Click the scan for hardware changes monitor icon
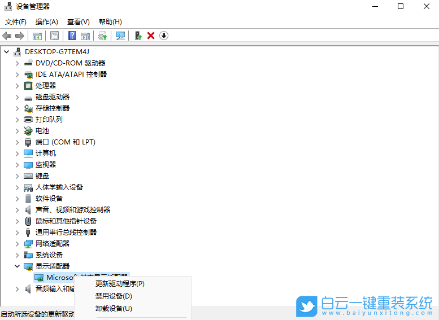439x320 pixels. (120, 36)
